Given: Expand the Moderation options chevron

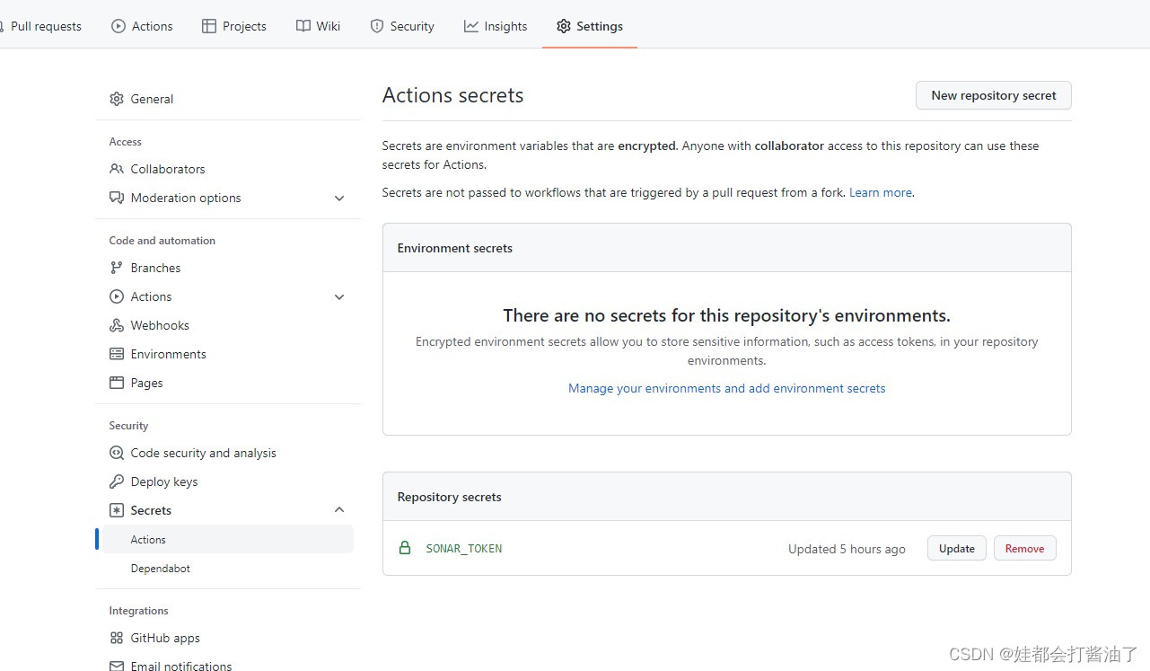Looking at the screenshot, I should click(x=339, y=198).
